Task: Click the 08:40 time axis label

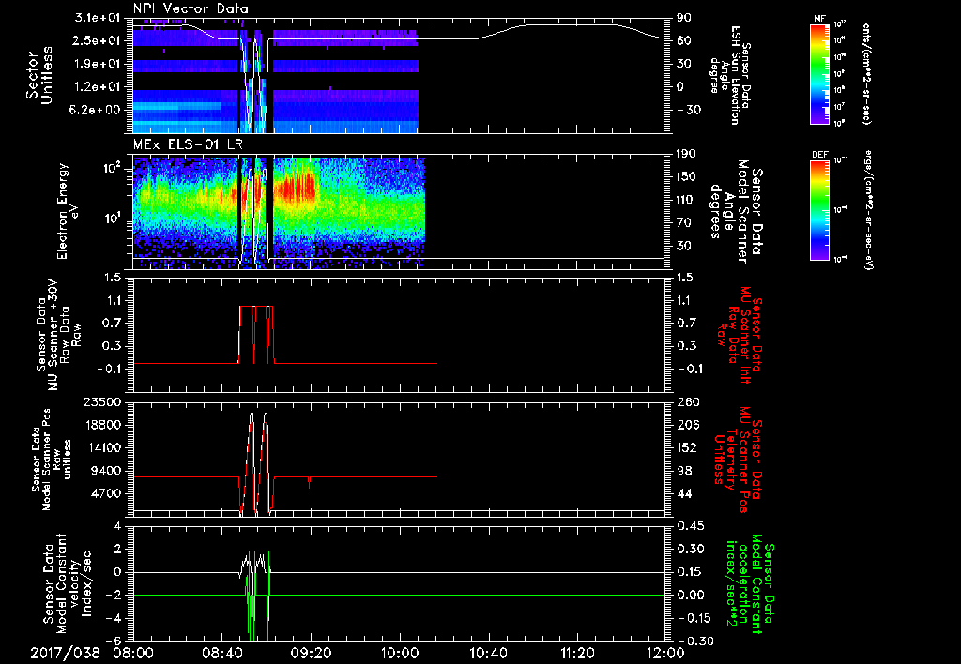Action: pyautogui.click(x=221, y=653)
